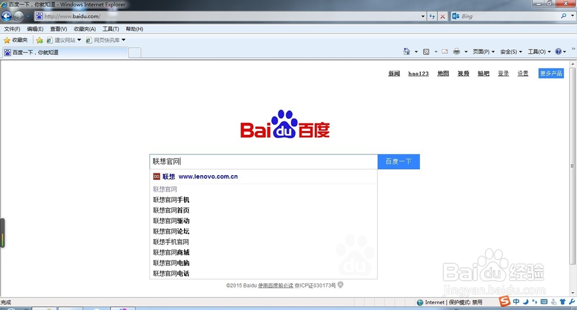Click the 更多产品 more products button
Viewport: 577px width, 310px height.
click(551, 73)
